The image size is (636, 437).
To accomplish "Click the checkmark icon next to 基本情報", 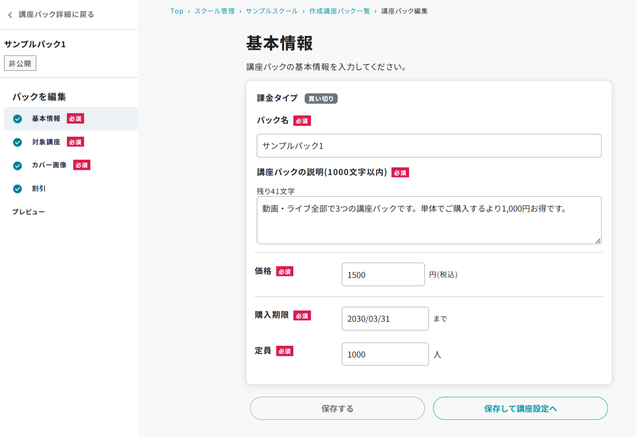I will (18, 119).
